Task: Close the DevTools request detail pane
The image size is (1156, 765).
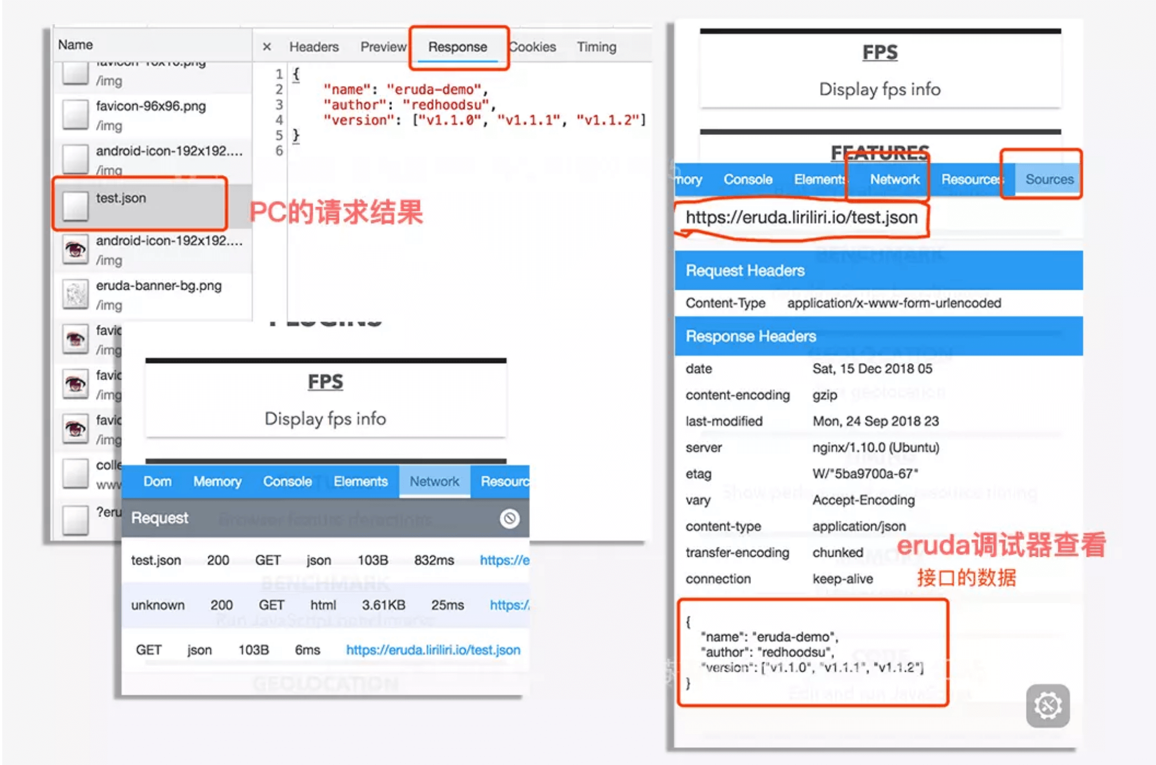Action: click(x=267, y=47)
